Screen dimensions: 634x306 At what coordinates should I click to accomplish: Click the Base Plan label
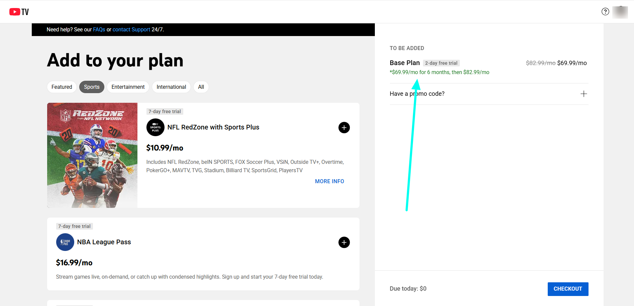(405, 63)
